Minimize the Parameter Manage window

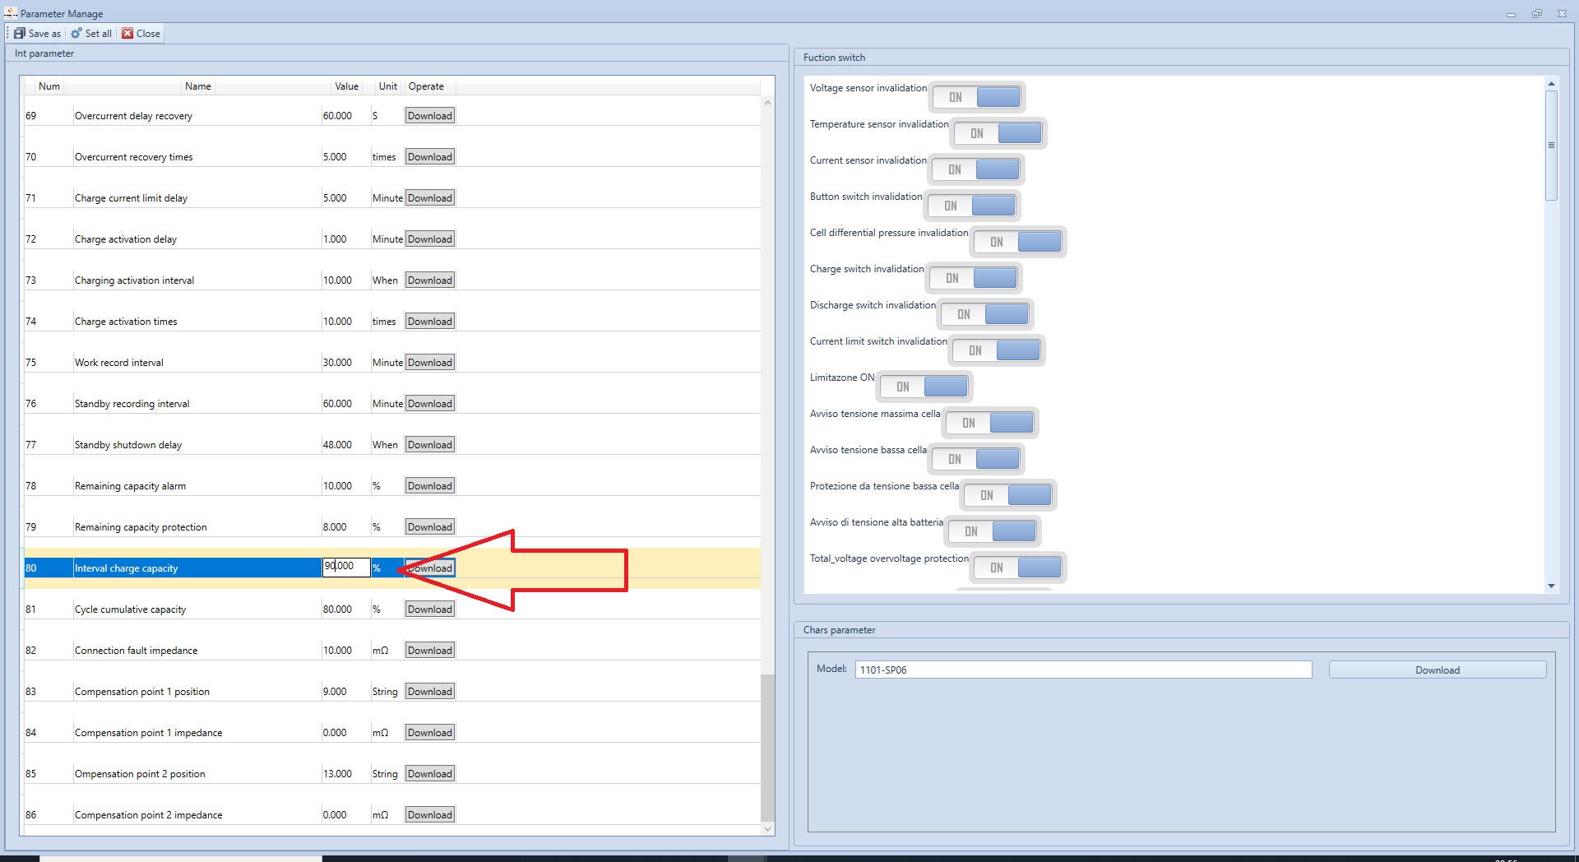pyautogui.click(x=1511, y=14)
